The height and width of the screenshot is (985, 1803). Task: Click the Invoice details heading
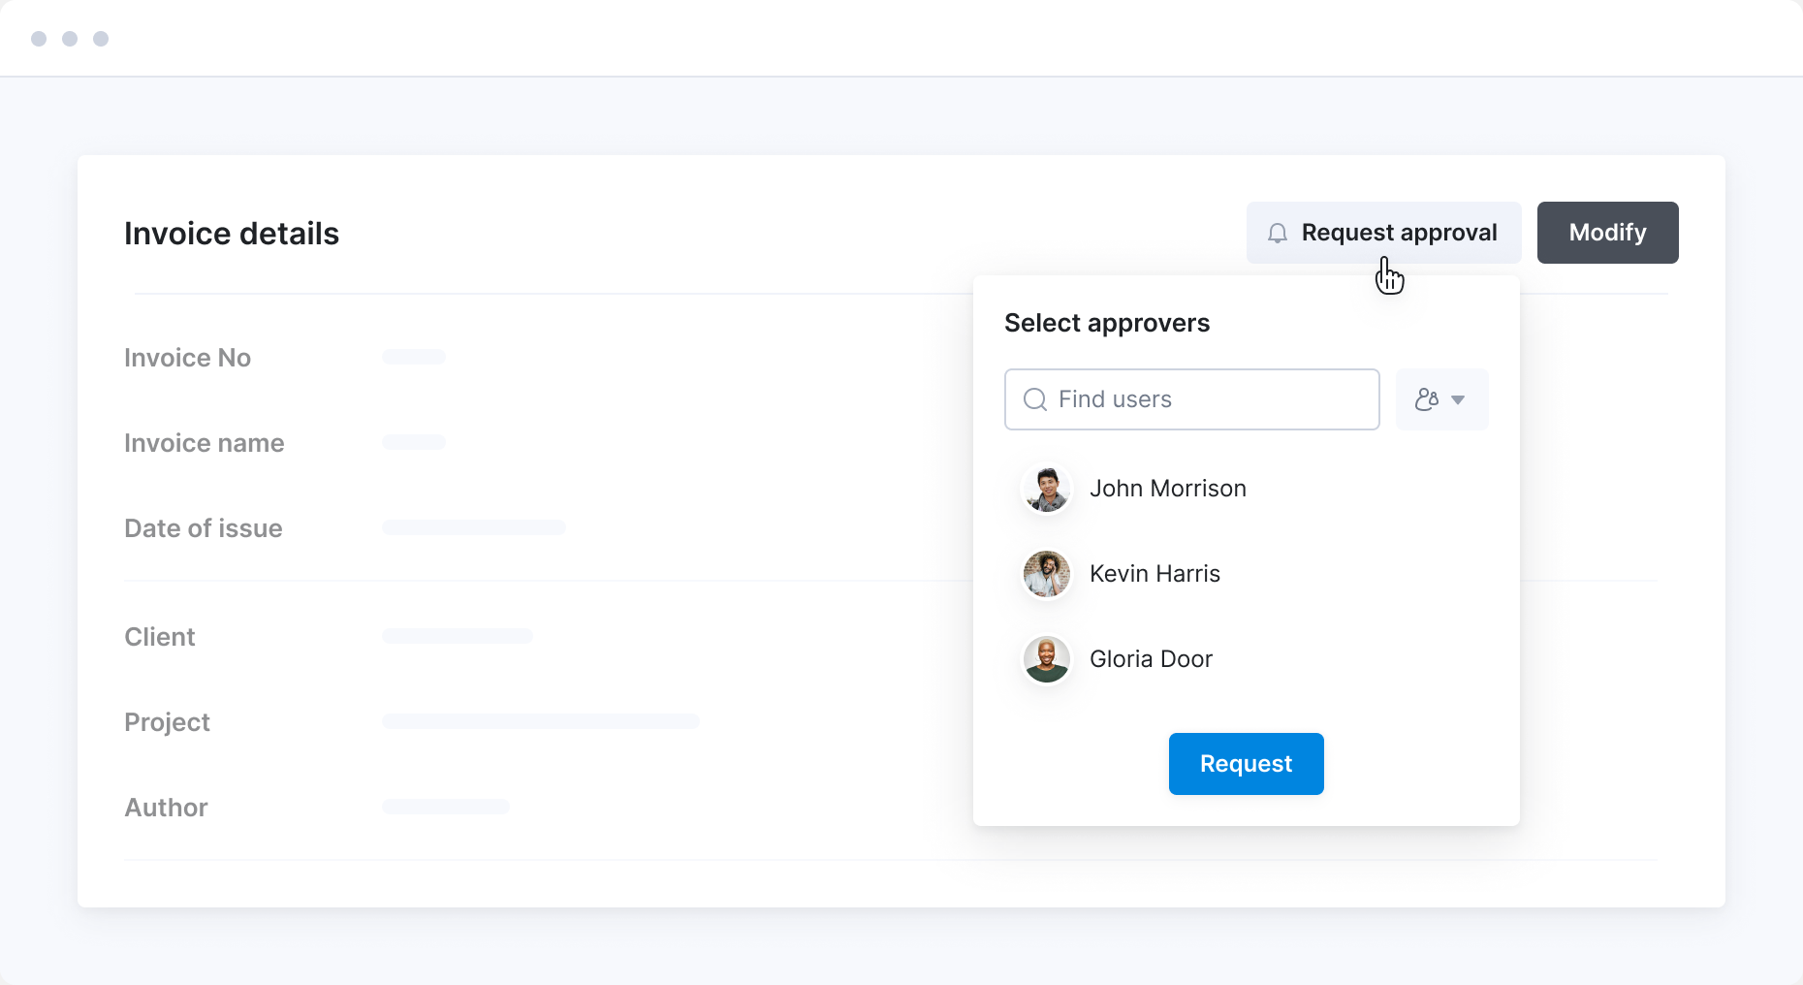pyautogui.click(x=232, y=234)
